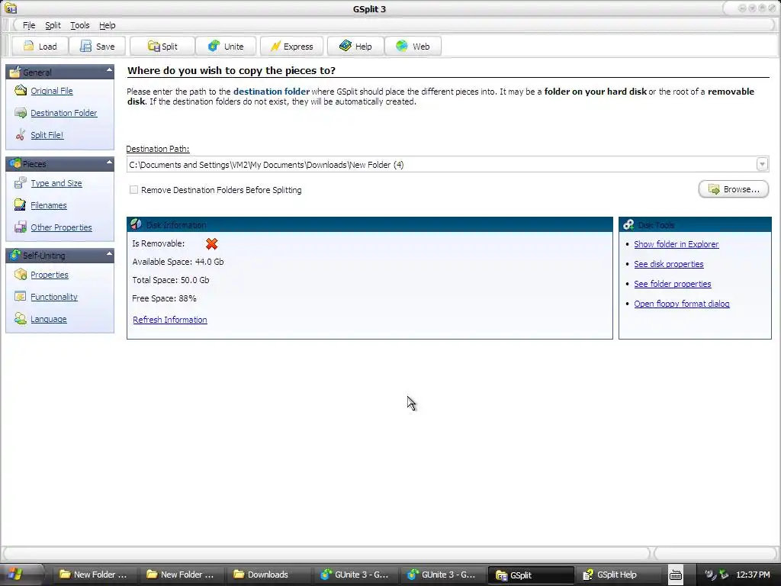The width and height of the screenshot is (781, 586).
Task: Expand the Destination Path dropdown arrow
Action: 762,164
